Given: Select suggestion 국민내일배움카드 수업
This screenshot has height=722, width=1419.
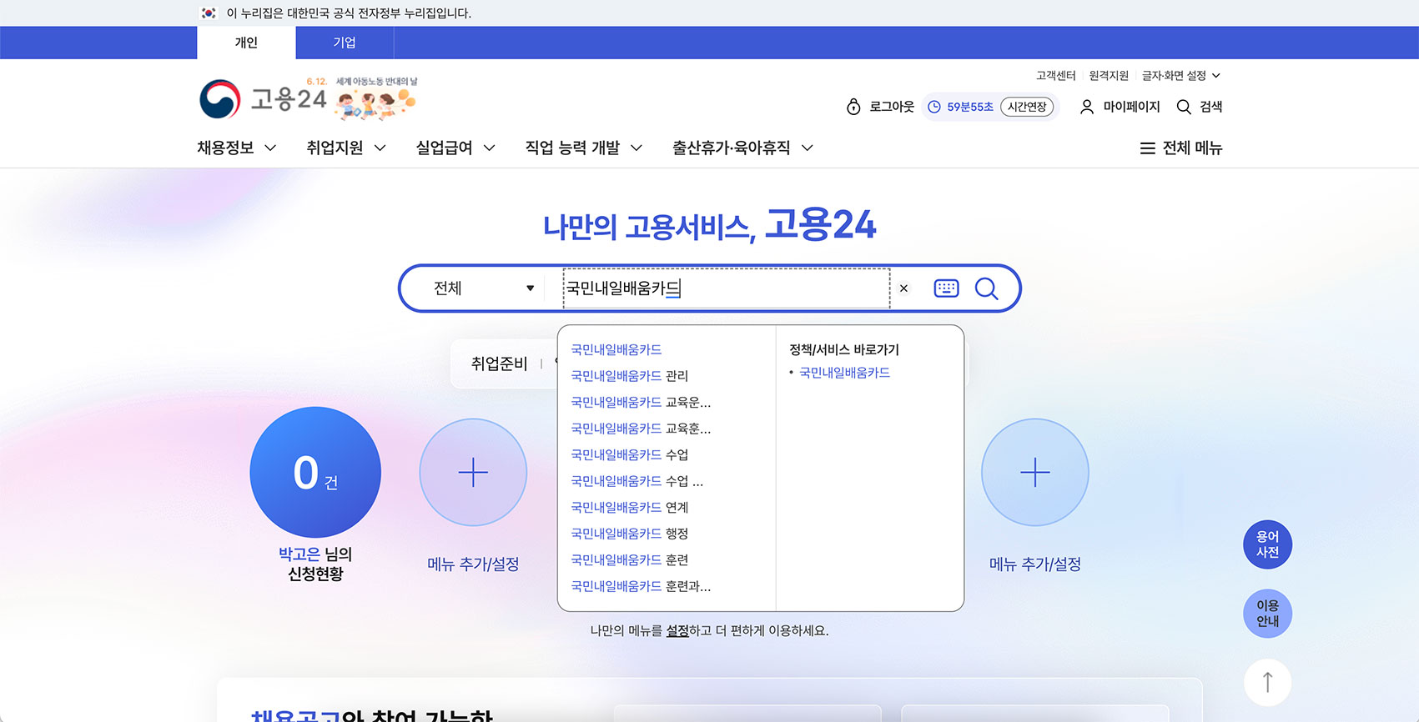Looking at the screenshot, I should [629, 455].
